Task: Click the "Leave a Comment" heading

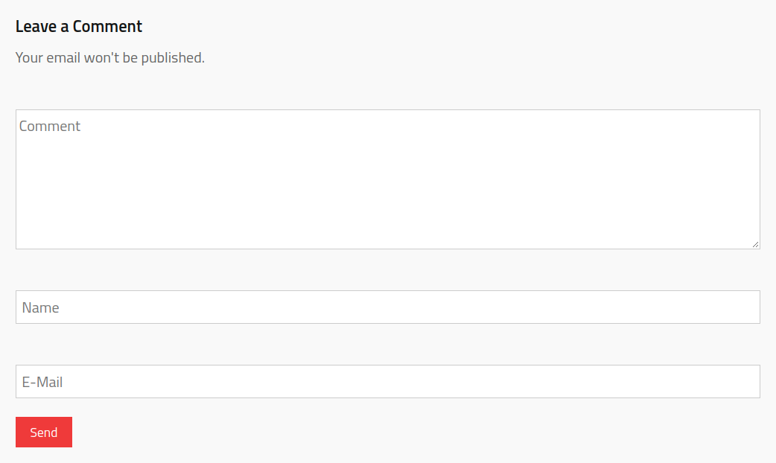Action: pos(79,27)
